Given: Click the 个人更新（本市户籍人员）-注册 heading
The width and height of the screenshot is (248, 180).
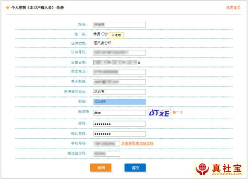Looking at the screenshot, I should coord(38,8).
